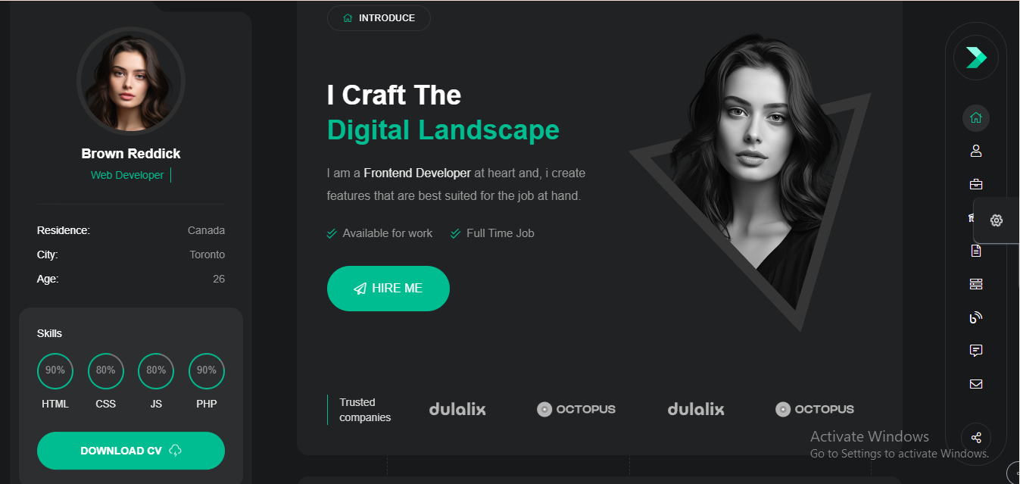Click the large triangle portrait image
The image size is (1020, 484).
tap(750, 182)
